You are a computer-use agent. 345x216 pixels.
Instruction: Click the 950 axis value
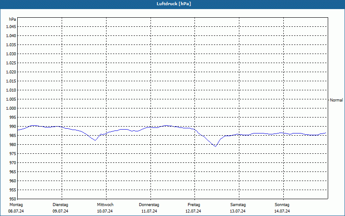[x=13, y=199]
